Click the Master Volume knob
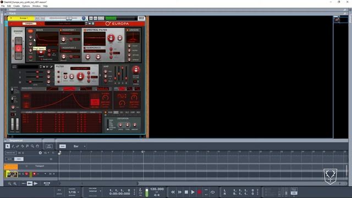 coord(136,70)
